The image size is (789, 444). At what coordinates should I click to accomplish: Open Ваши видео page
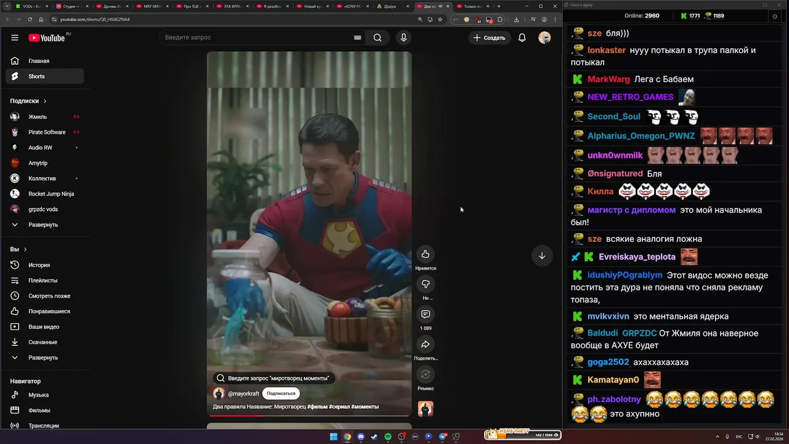coord(44,327)
